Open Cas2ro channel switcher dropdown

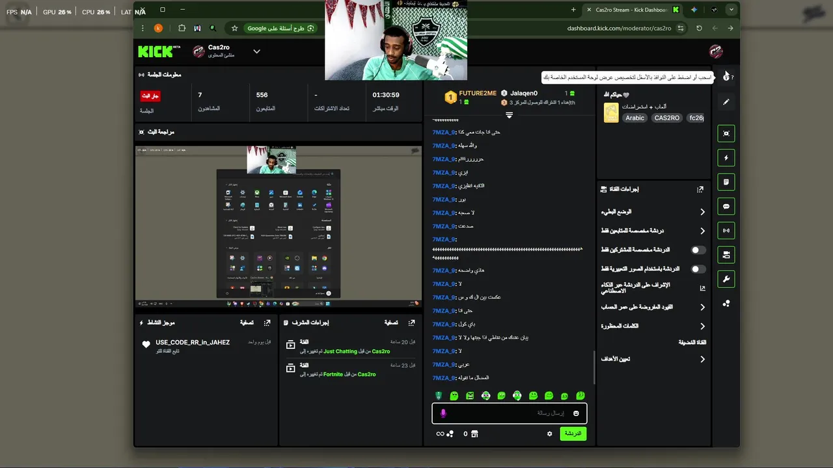pos(256,51)
